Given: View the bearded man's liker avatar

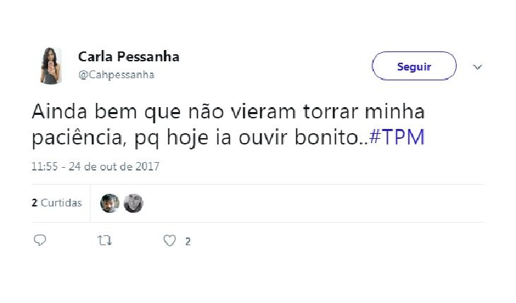Looking at the screenshot, I should (110, 204).
